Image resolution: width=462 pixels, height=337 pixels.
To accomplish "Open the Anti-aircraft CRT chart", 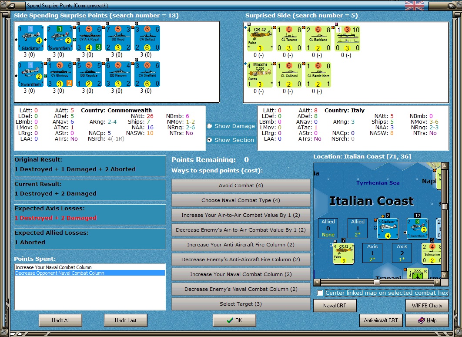I will 381,320.
